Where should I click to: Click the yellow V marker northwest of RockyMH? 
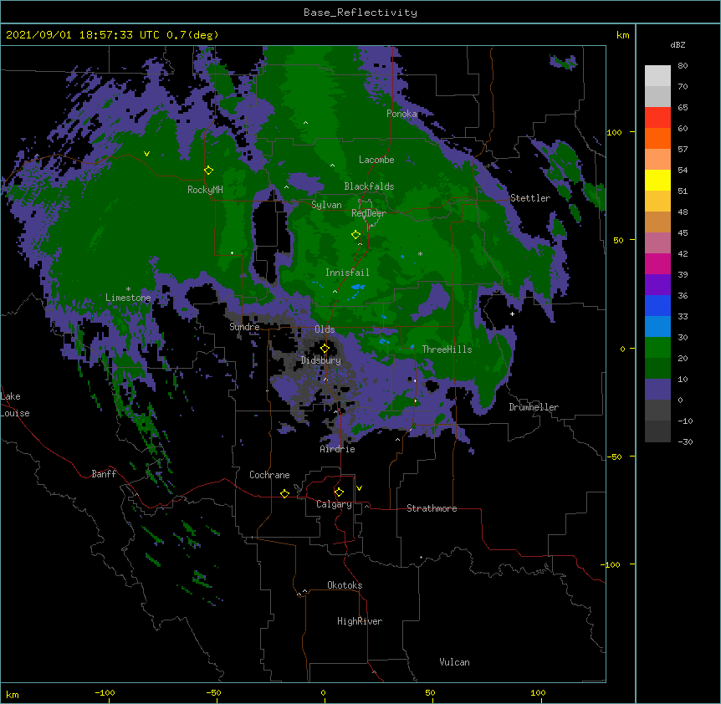pyautogui.click(x=146, y=154)
